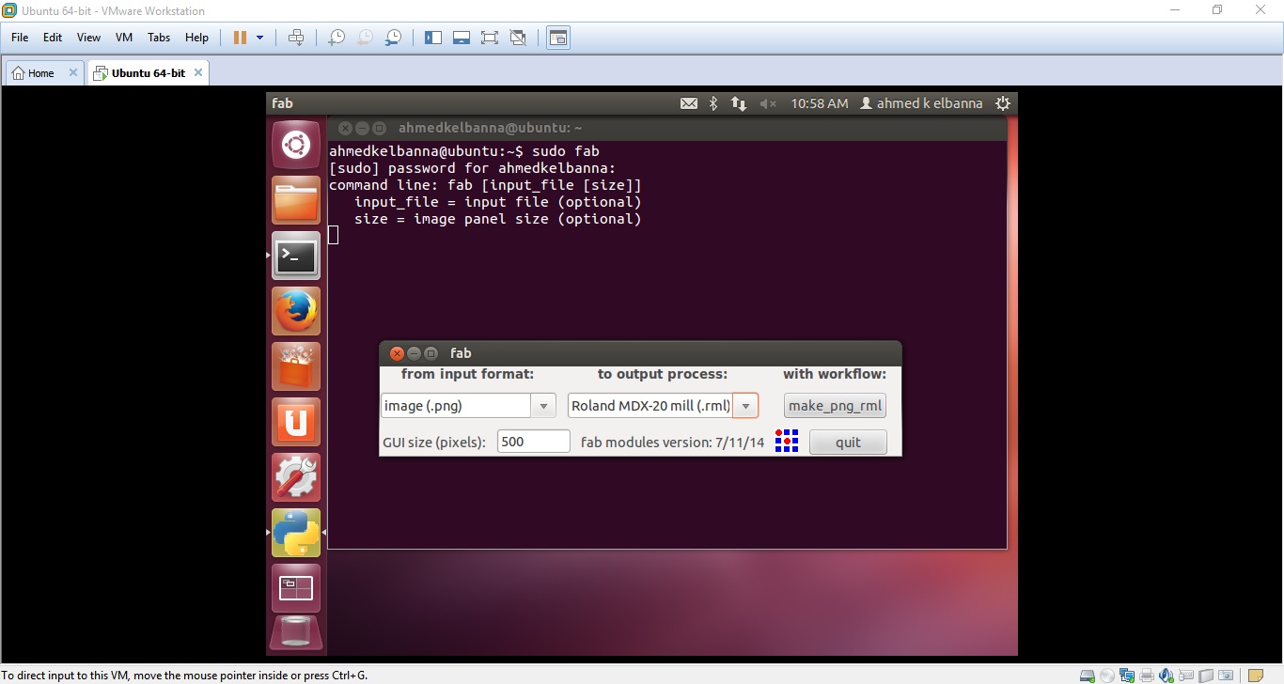
Task: Open the VMware File menu
Action: [x=20, y=38]
